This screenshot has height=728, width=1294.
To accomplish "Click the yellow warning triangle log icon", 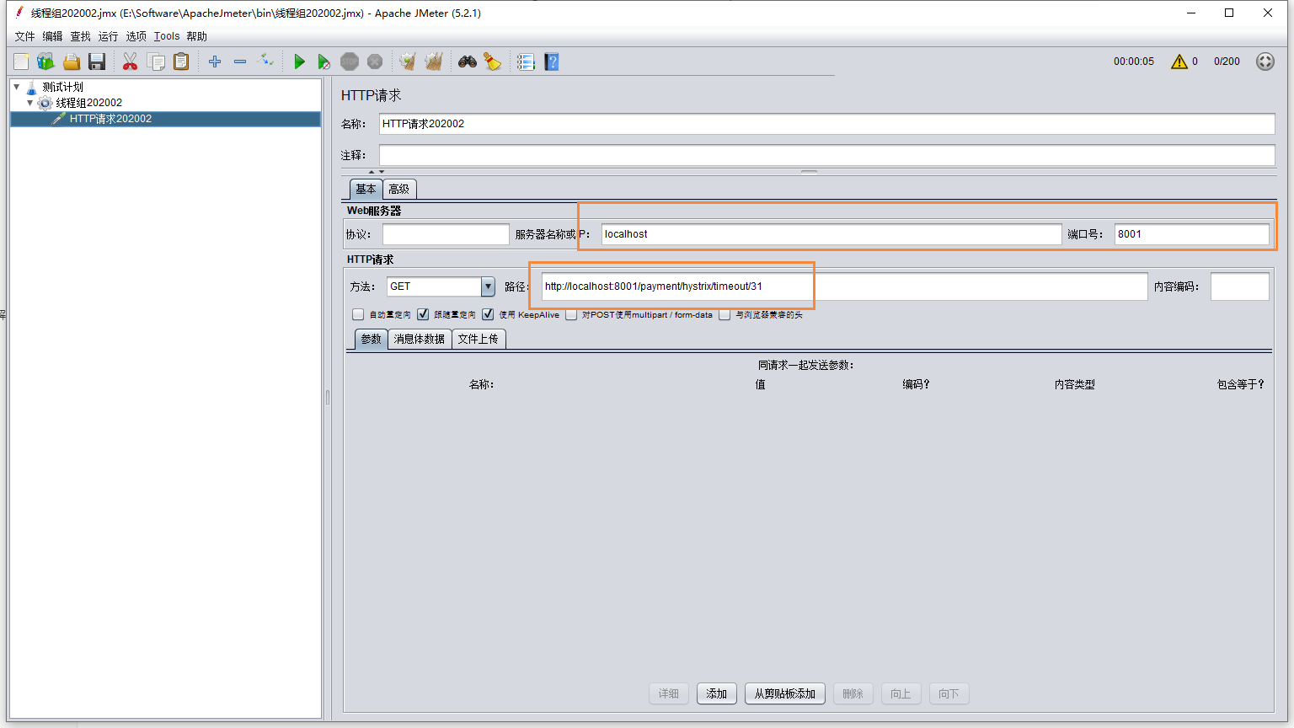I will [1179, 62].
